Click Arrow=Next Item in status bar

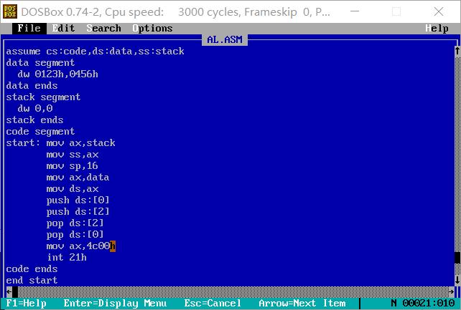(x=302, y=303)
